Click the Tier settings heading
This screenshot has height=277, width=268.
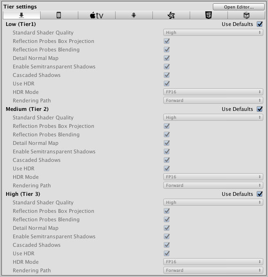tap(20, 7)
